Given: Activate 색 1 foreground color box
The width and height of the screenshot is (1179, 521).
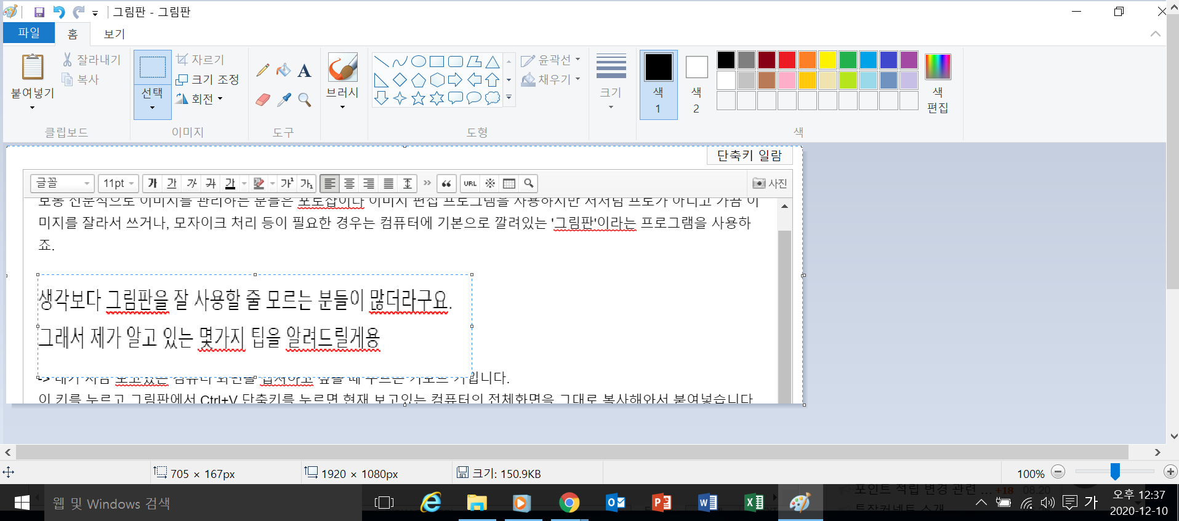Looking at the screenshot, I should [658, 84].
